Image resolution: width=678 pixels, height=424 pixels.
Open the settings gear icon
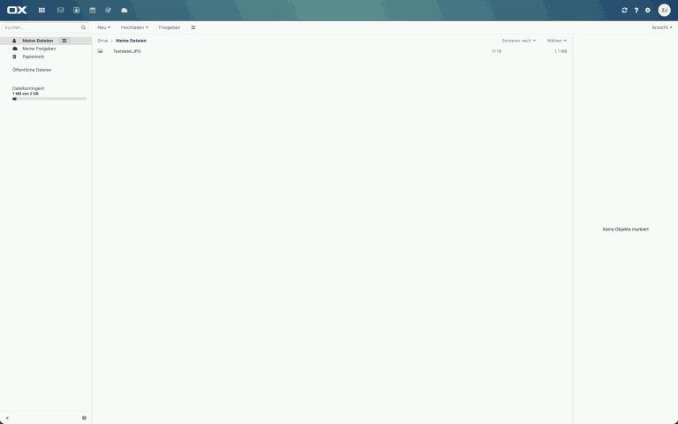pyautogui.click(x=648, y=10)
